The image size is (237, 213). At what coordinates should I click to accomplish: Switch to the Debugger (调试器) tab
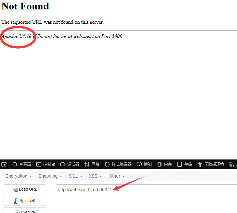tap(70, 164)
